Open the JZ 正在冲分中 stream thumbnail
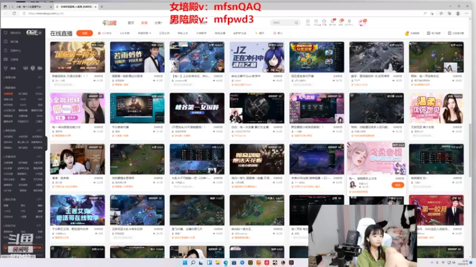476x267 pixels. (x=257, y=57)
